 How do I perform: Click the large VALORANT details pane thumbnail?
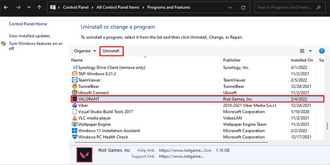pyautogui.click(x=84, y=155)
